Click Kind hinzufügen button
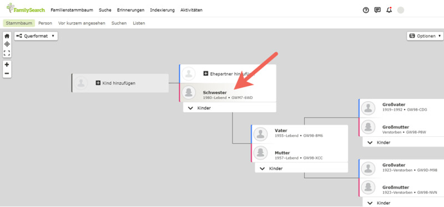 click(115, 83)
